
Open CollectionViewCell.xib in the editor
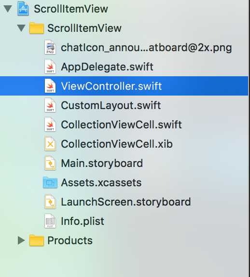click(117, 144)
